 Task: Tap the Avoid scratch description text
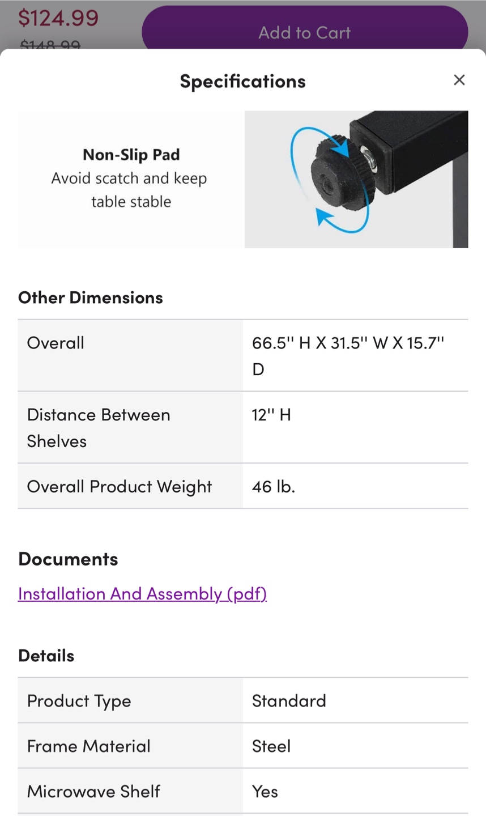pos(130,190)
